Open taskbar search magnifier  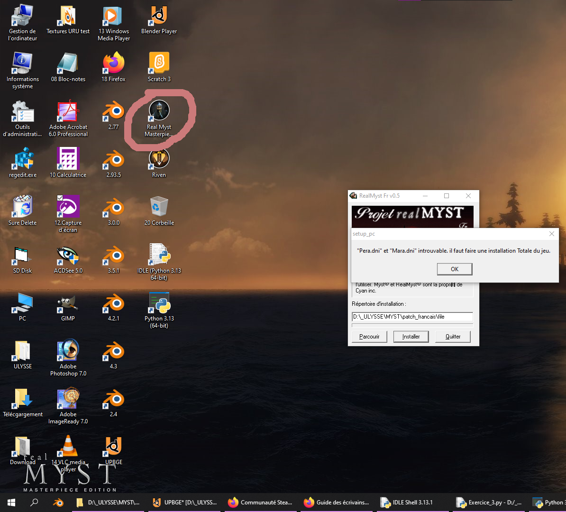tap(34, 502)
